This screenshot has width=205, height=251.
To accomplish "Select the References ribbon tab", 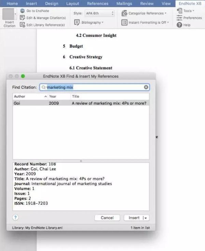I will [x=98, y=3].
